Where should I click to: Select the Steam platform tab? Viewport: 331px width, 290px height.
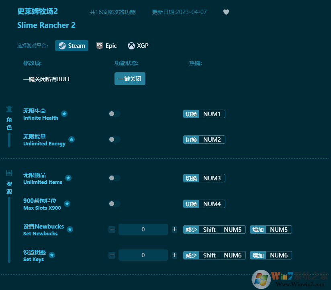[x=72, y=45]
